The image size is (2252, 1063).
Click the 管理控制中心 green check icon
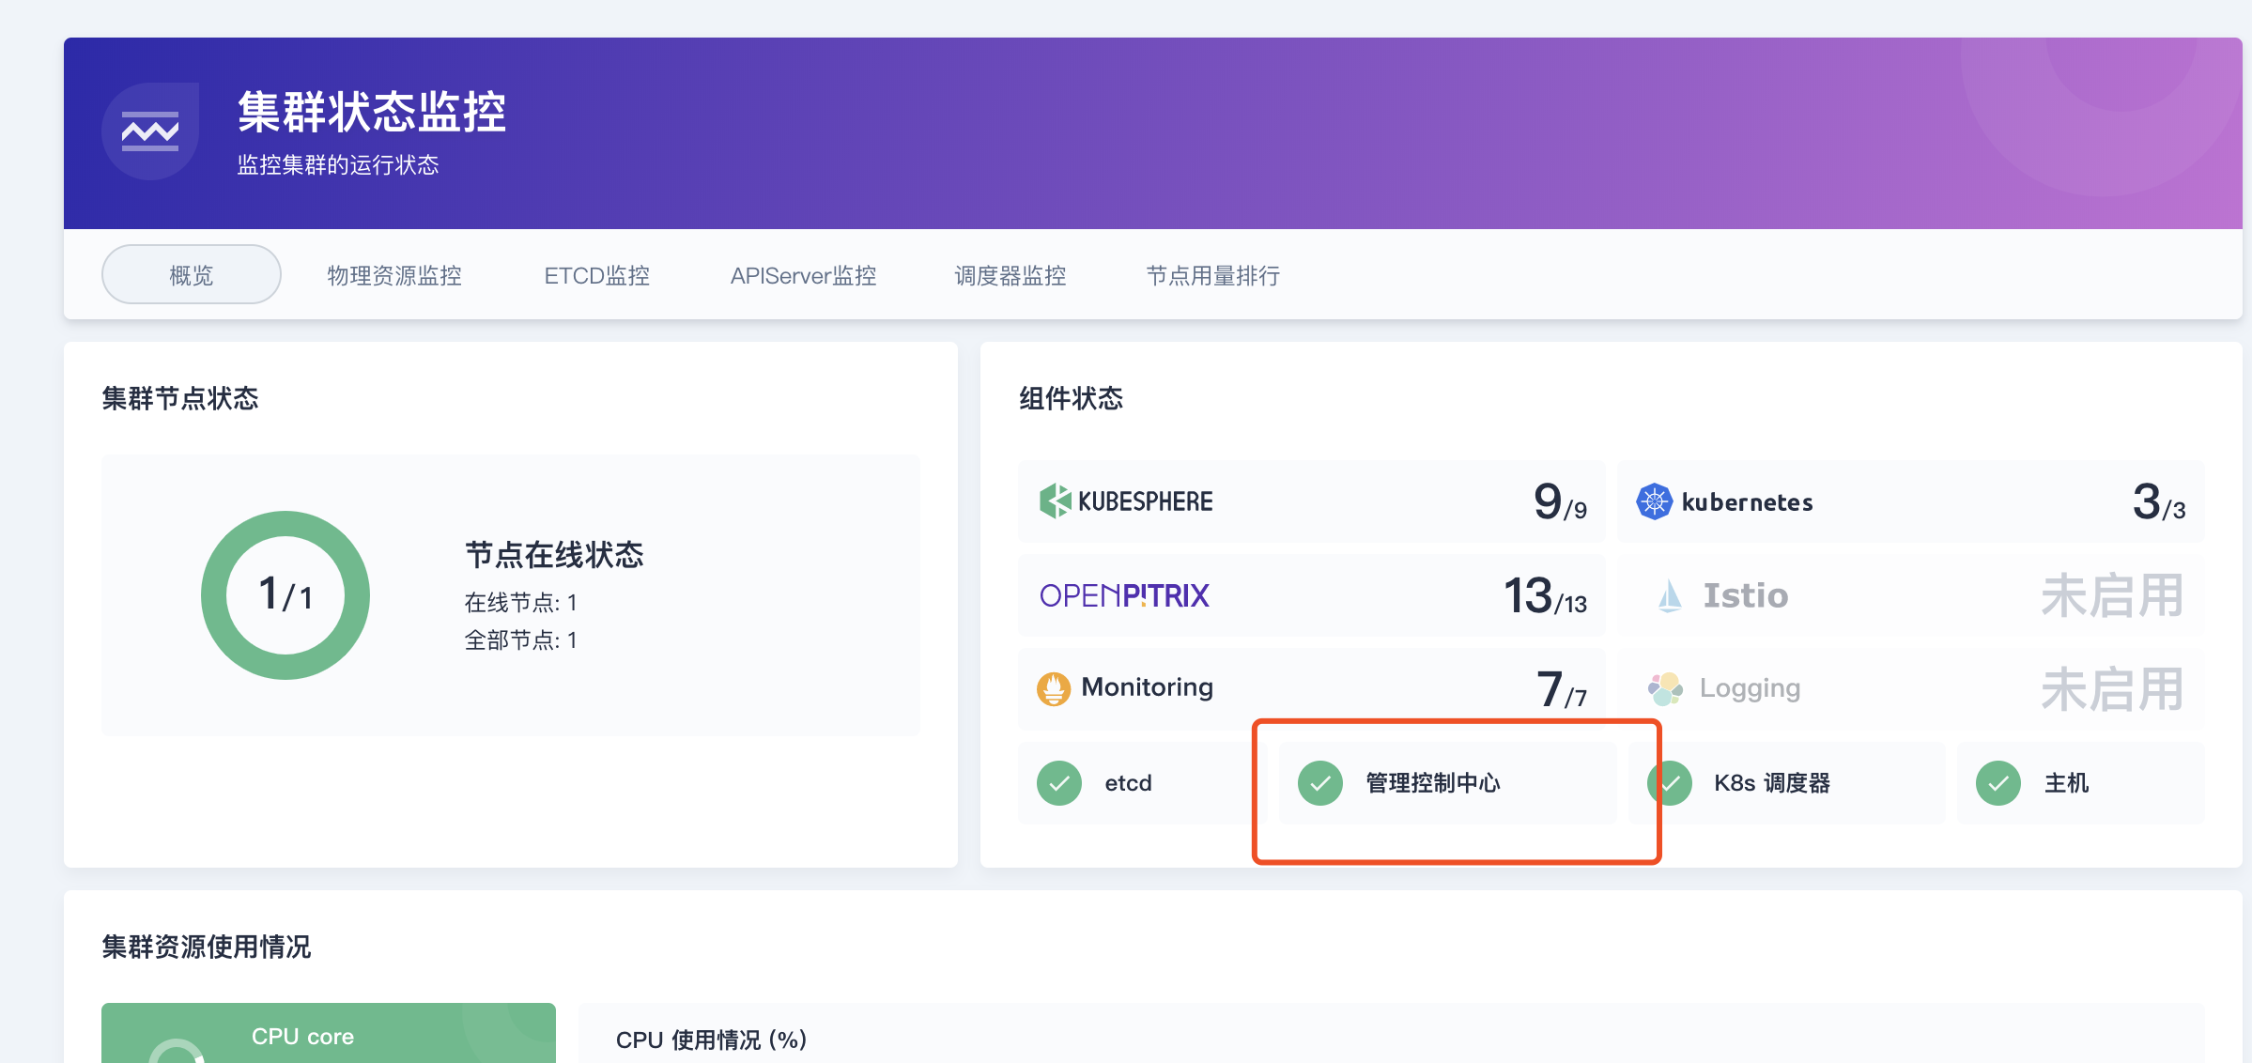coord(1320,783)
